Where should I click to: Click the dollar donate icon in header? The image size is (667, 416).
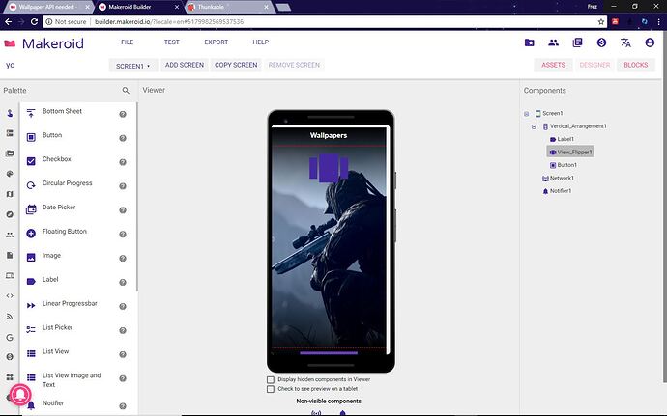(x=601, y=42)
